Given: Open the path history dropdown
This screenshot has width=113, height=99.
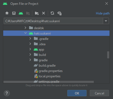Looking at the screenshot, I should tap(106, 21).
